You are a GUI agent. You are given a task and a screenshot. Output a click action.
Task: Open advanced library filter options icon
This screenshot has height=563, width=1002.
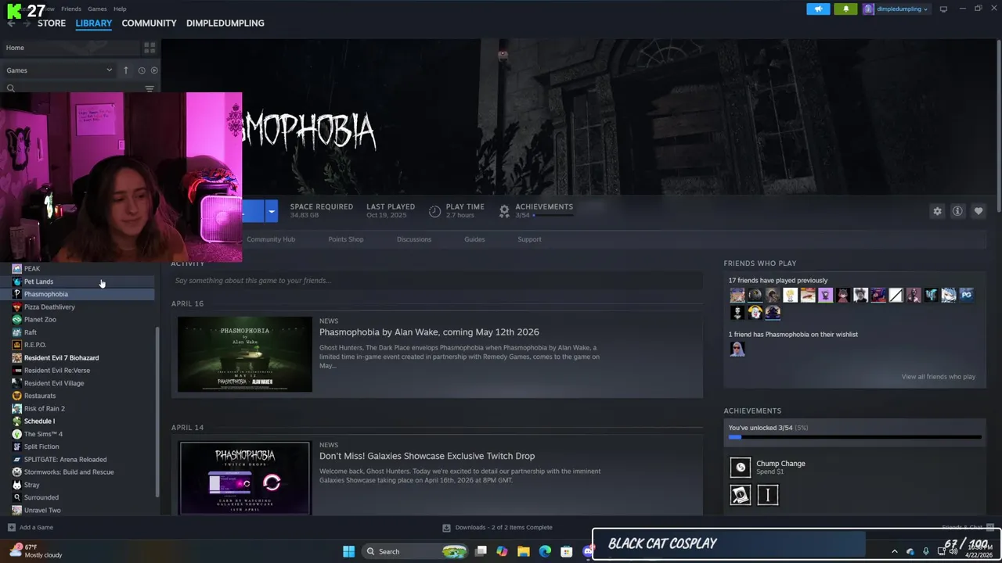pos(150,88)
